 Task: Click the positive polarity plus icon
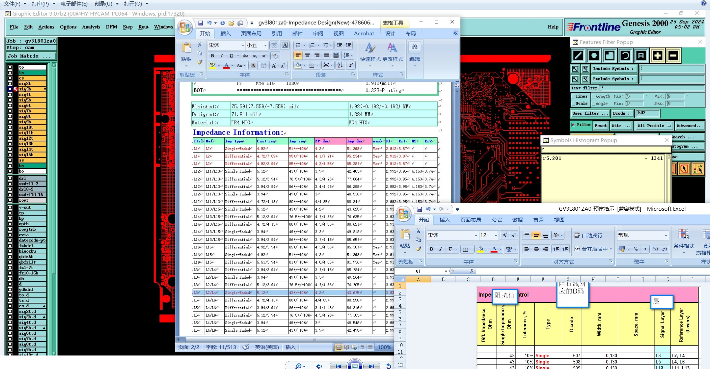click(657, 55)
